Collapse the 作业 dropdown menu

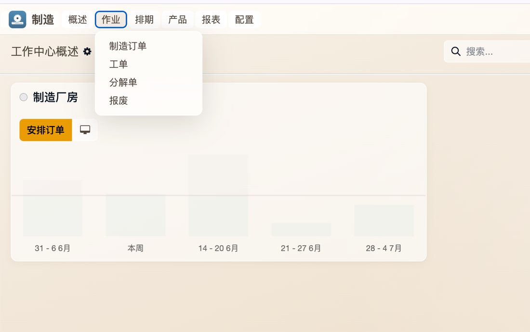tap(111, 20)
